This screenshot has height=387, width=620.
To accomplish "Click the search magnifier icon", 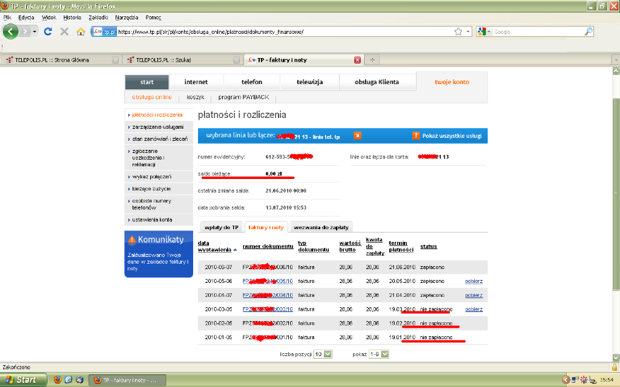I will coord(589,31).
